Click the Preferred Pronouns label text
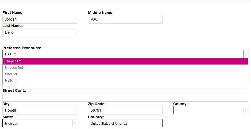Viewport: 251px width, 129px height. pos(22,48)
